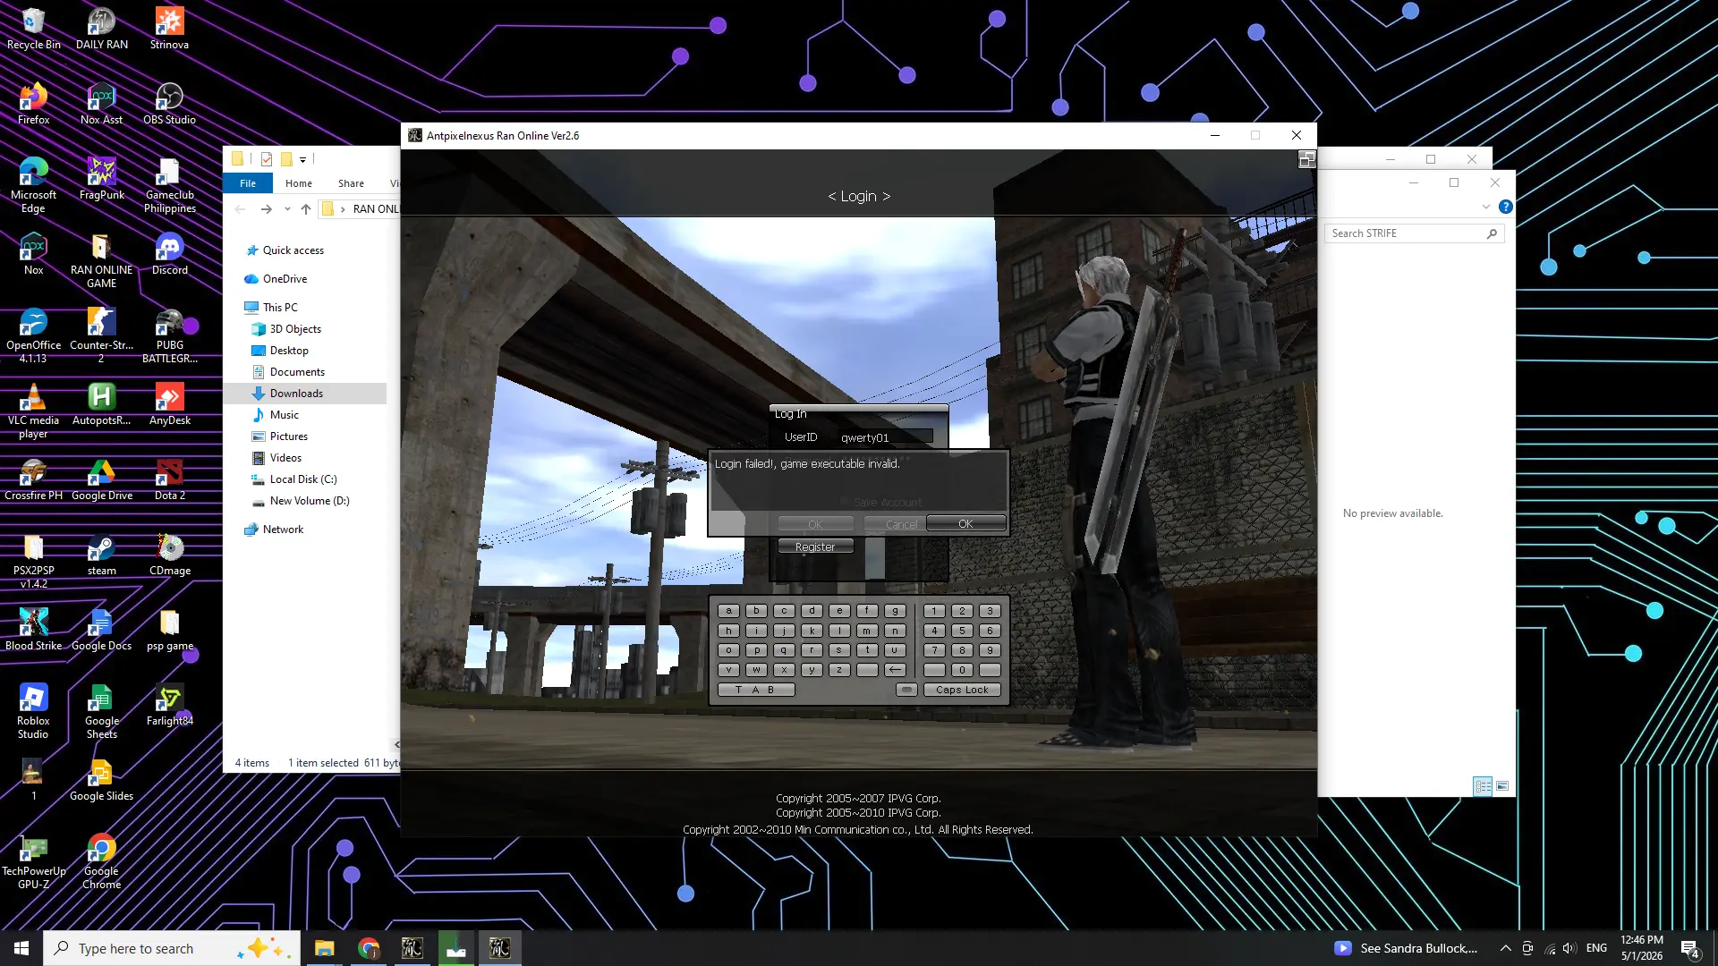Open the Home ribbon tab in File Explorer
Screen dimensions: 1718x966
click(x=299, y=183)
